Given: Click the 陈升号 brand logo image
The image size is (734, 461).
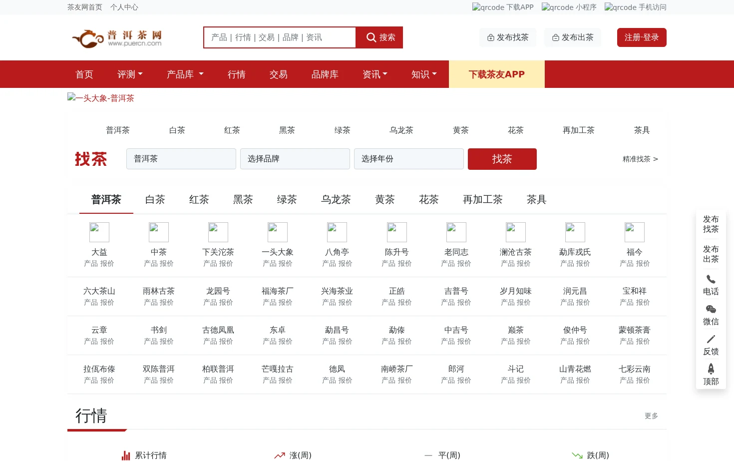Looking at the screenshot, I should point(397,232).
